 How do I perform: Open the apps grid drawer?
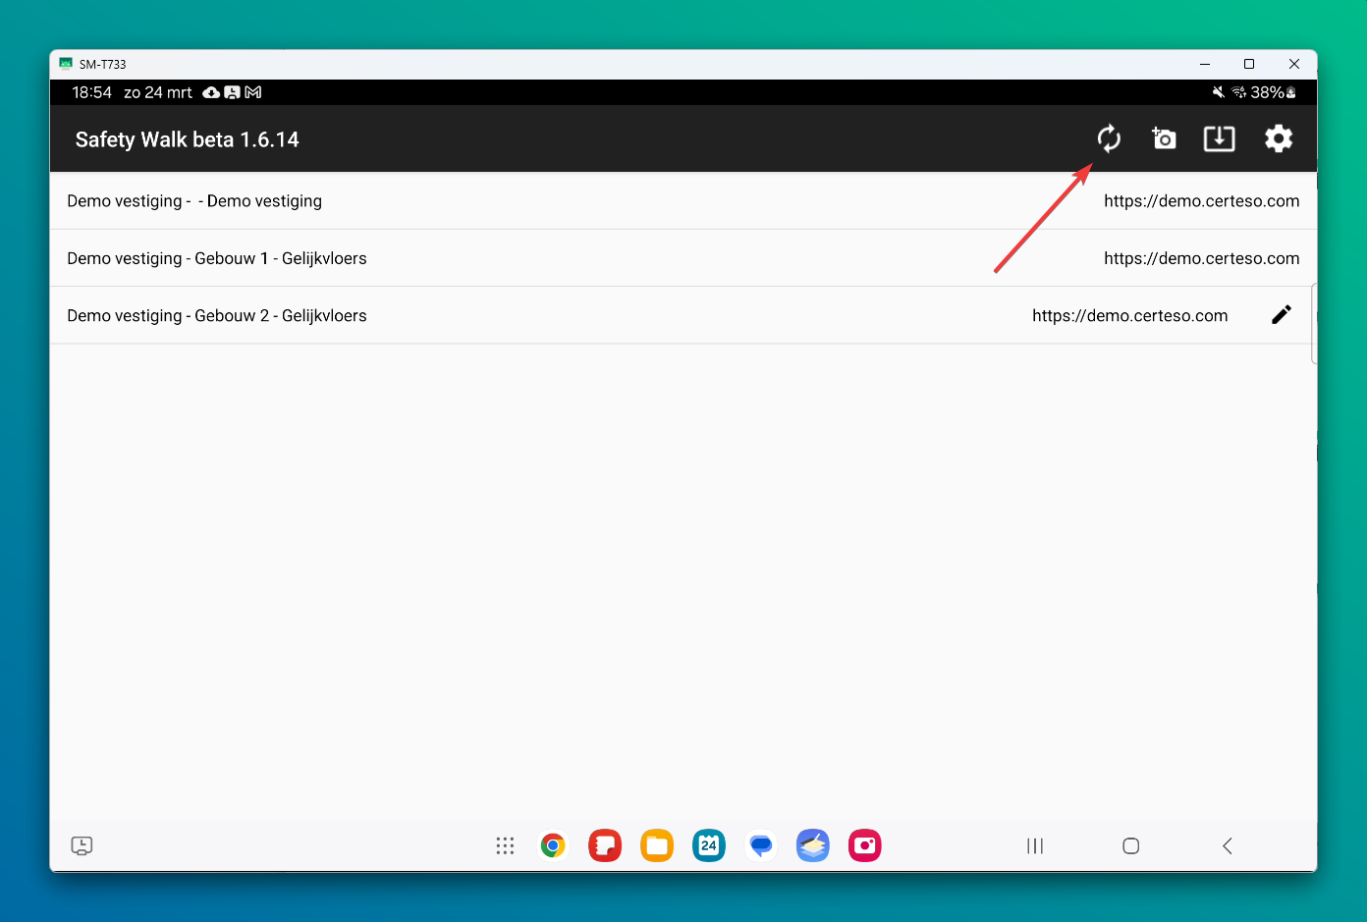505,845
